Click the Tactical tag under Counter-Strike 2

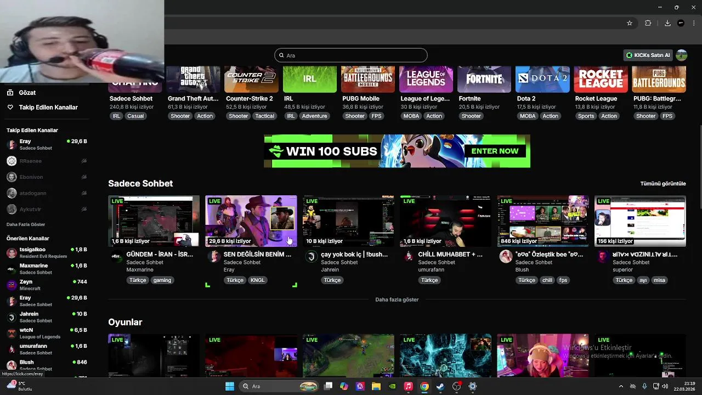coord(264,116)
